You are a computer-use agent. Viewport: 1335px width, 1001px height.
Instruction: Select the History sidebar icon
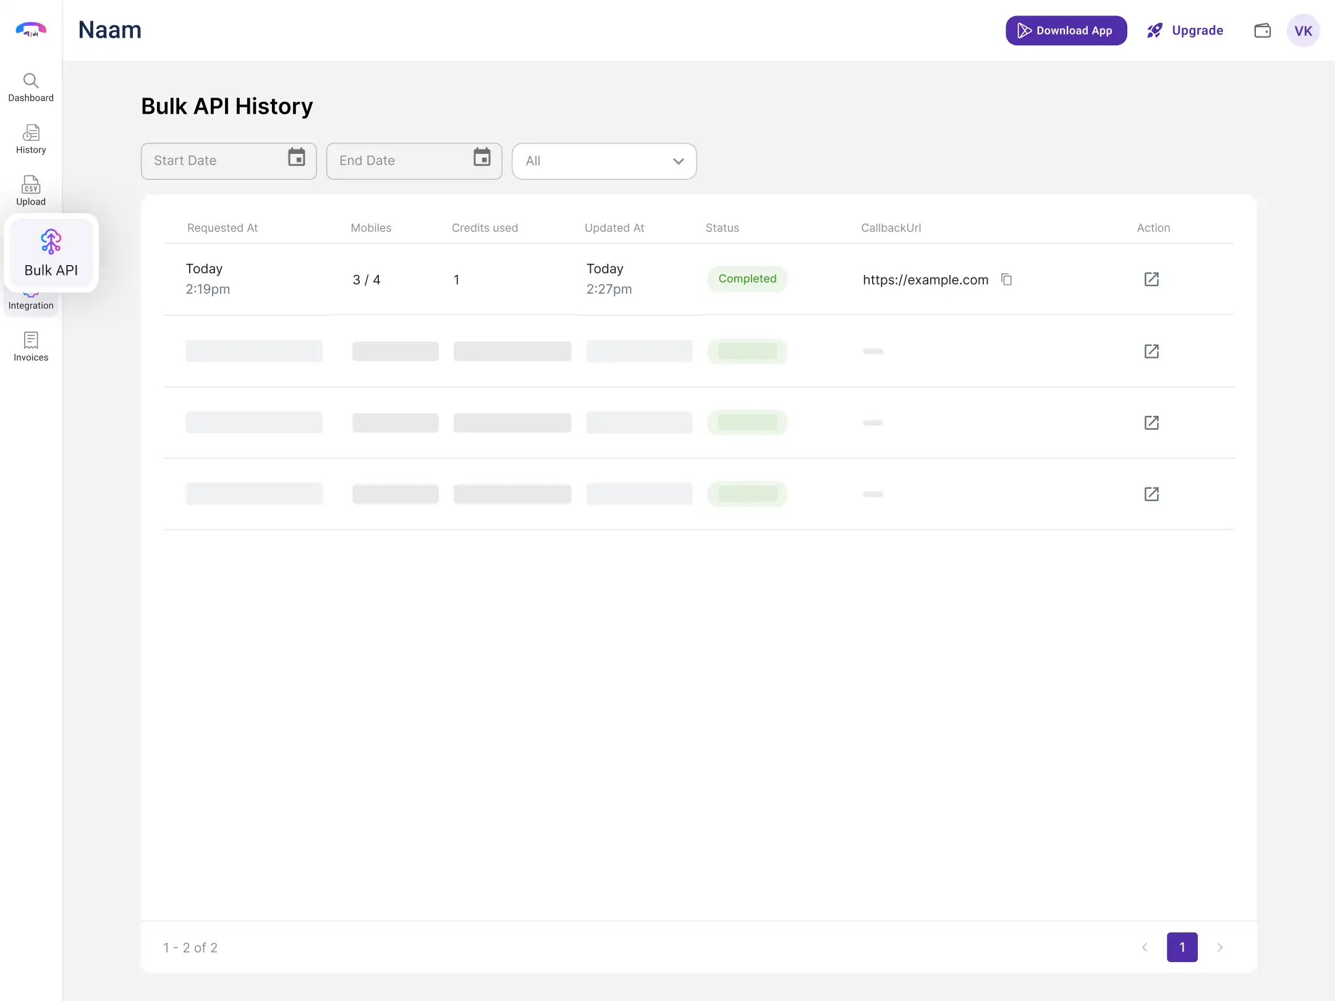point(31,138)
